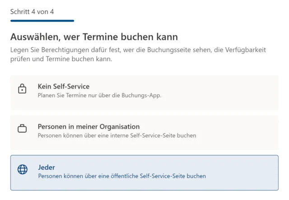The image size is (289, 200).
Task: Click the 'Kein Self-Service' title text
Action: click(64, 86)
